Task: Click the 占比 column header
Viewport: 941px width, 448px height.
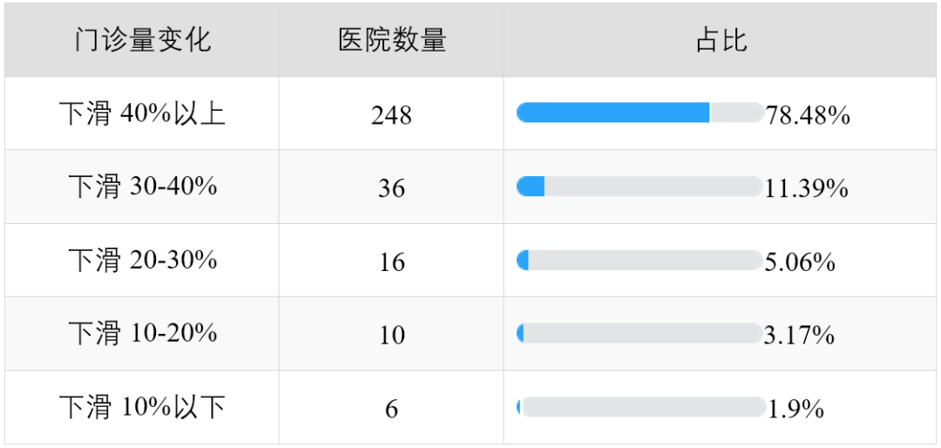Action: (x=721, y=41)
